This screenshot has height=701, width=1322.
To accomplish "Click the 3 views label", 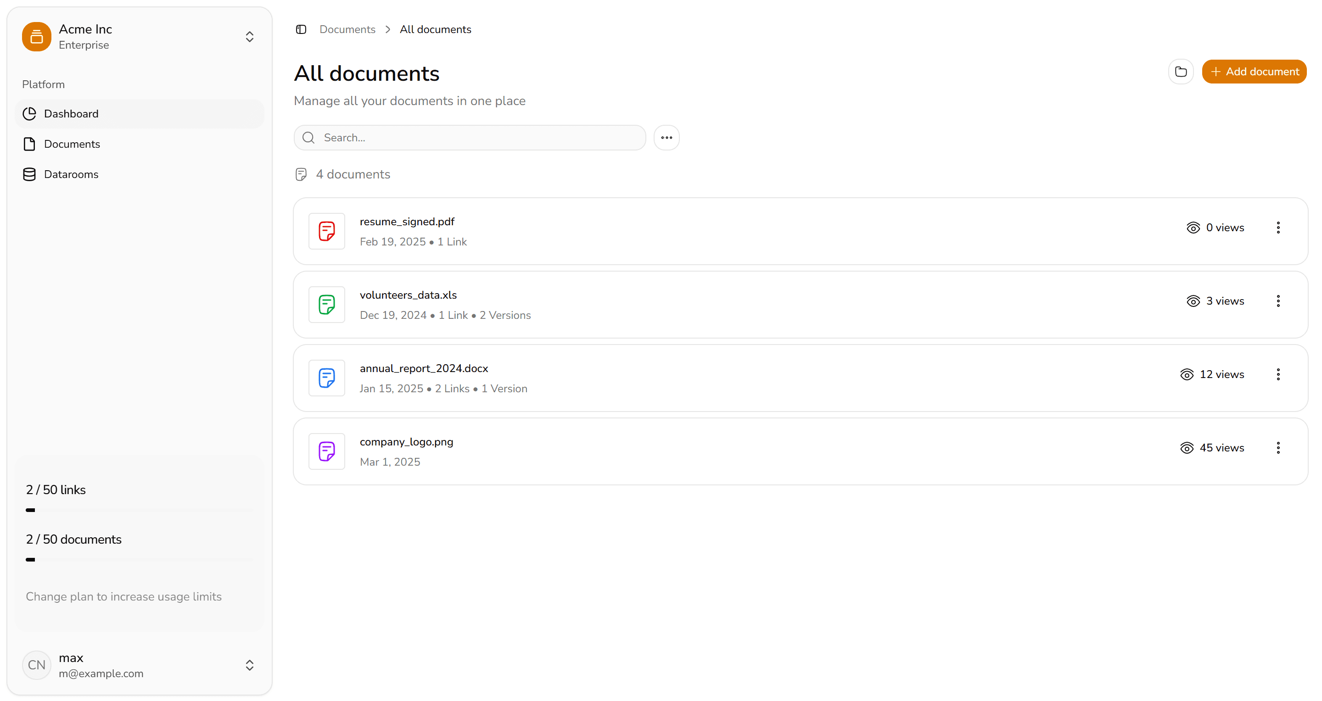I will point(1225,301).
